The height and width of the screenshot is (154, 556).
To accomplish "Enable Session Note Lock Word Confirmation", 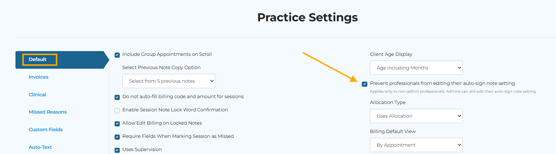I will [117, 110].
